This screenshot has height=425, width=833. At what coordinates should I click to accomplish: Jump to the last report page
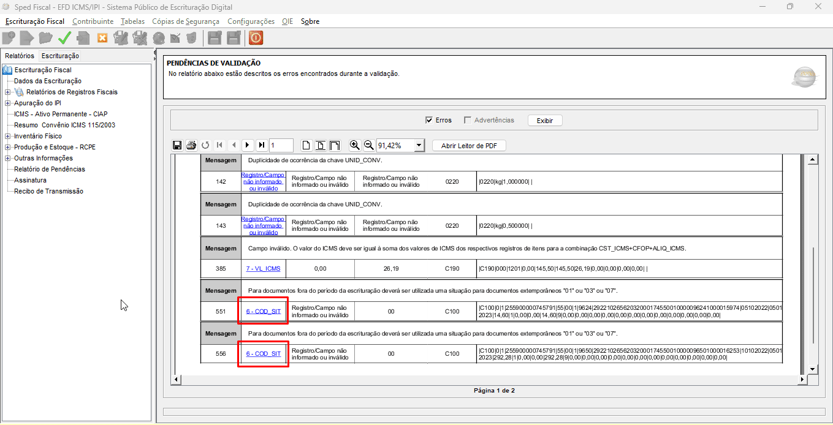tap(261, 145)
